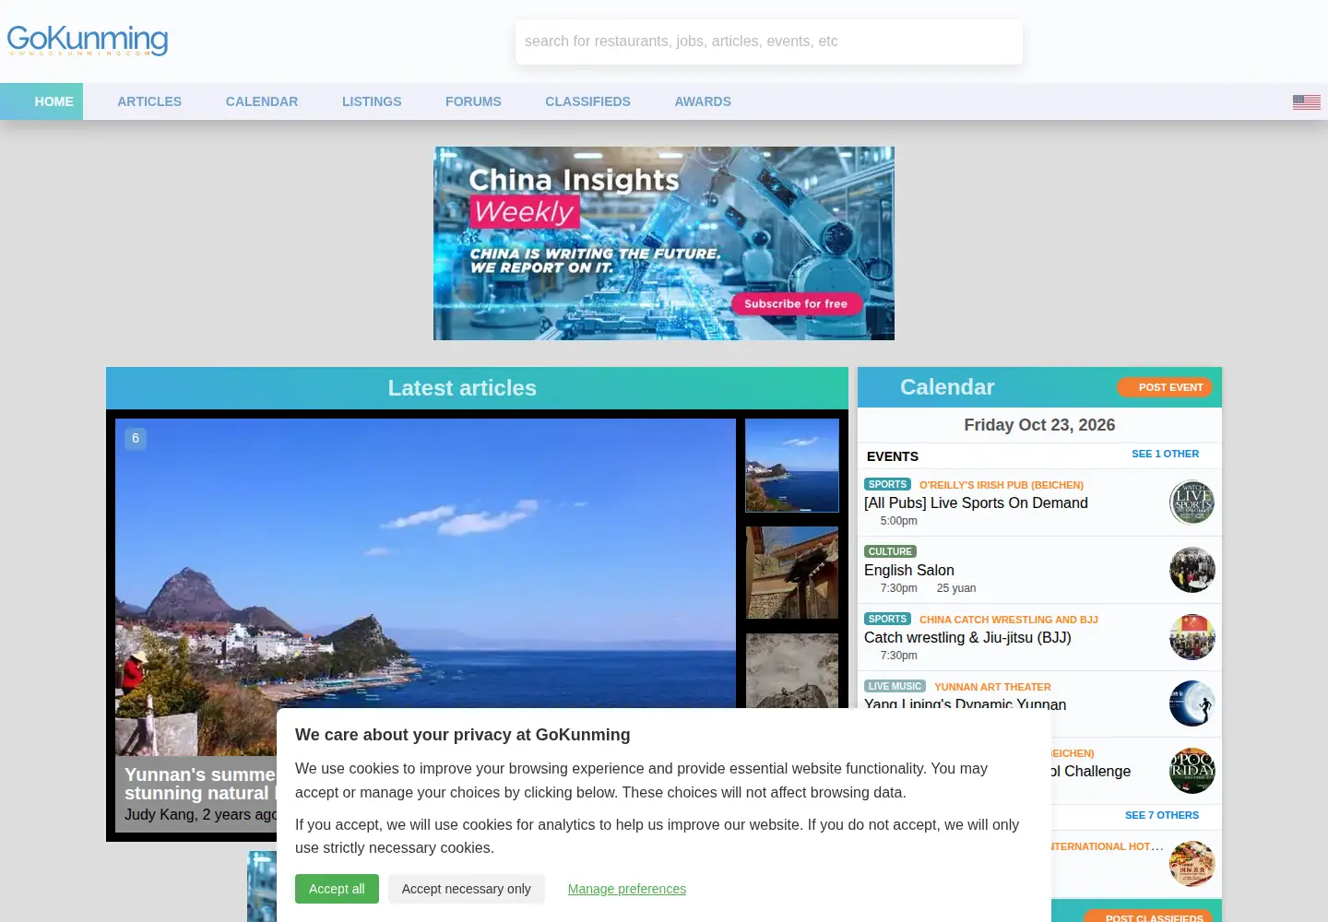Screen dimensions: 1328x922
Task: Click the Friday Oct 23, 2026 date heading
Action: click(1039, 425)
